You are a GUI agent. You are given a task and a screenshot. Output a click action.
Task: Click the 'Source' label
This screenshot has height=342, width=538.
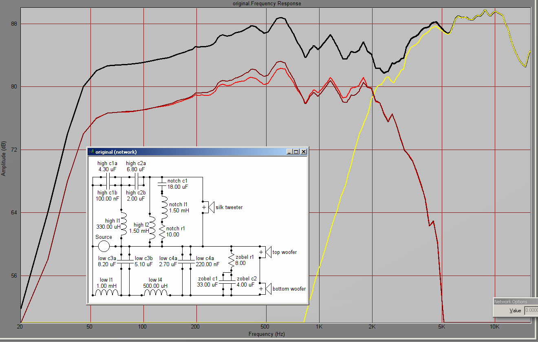(x=104, y=237)
